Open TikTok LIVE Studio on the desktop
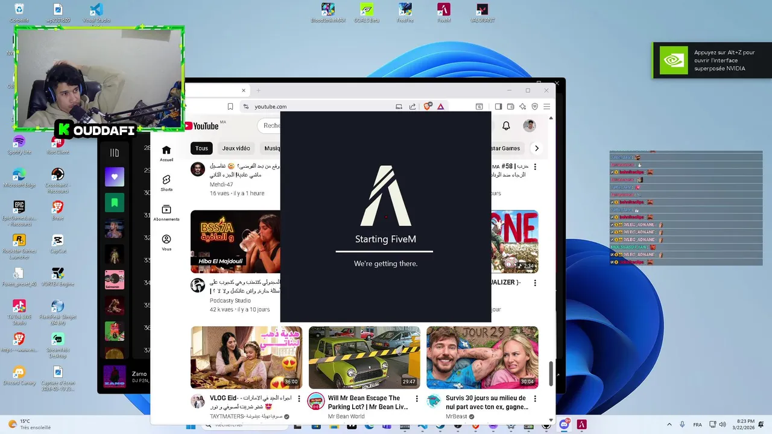This screenshot has width=772, height=434. [19, 312]
